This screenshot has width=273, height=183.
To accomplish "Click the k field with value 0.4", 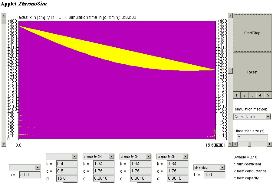I will pyautogui.click(x=67, y=164).
